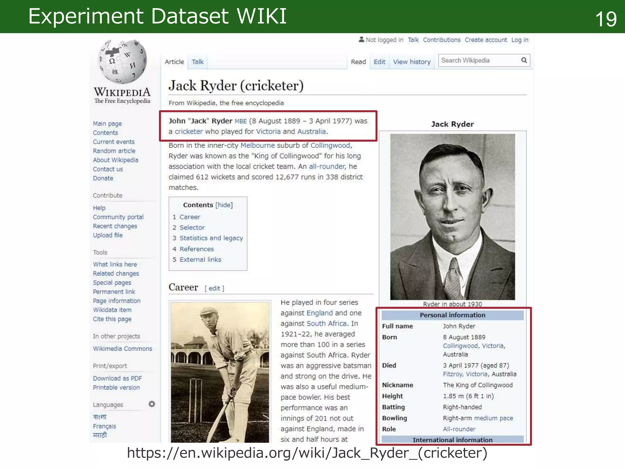The image size is (625, 468).
Task: Collapse contents box with hide
Action: (x=224, y=205)
